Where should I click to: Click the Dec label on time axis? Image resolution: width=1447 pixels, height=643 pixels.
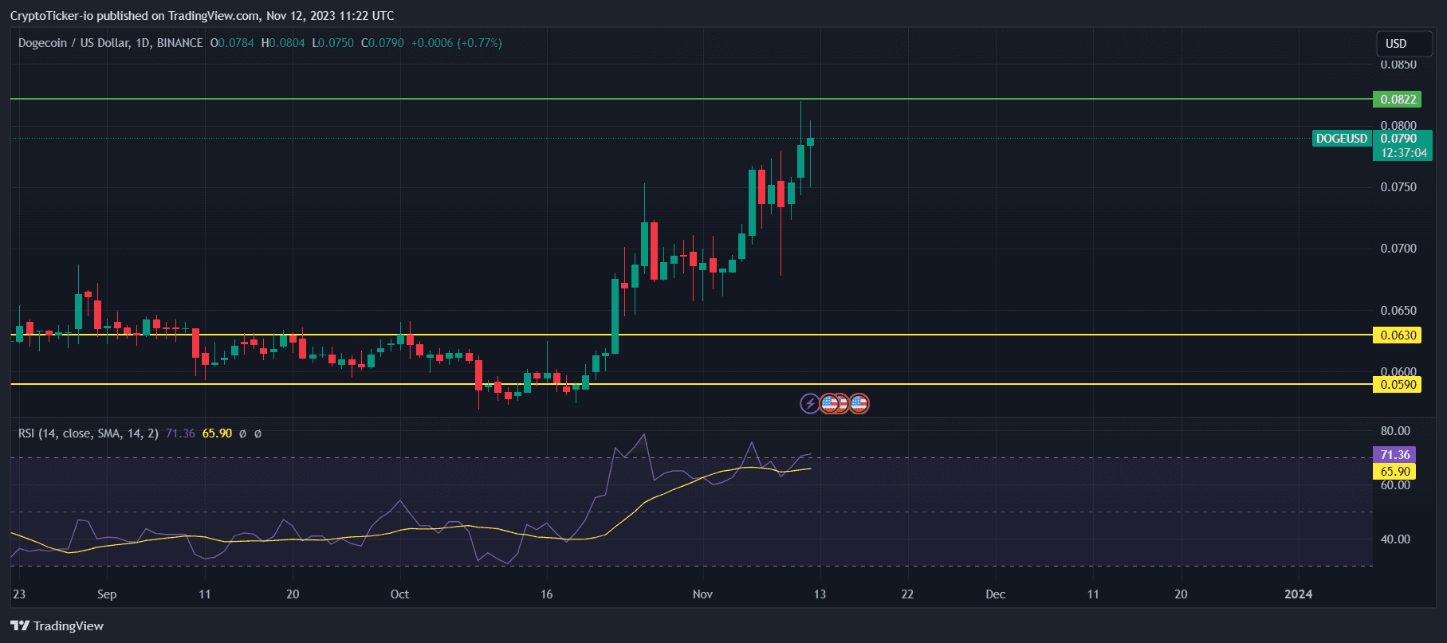pos(995,594)
